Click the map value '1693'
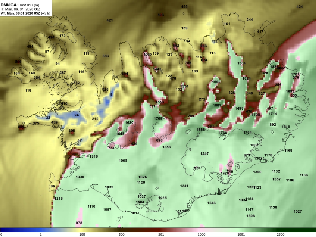This screenshot has width=316, height=237. point(290,92)
